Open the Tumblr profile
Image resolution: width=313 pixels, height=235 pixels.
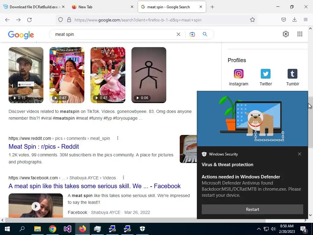(293, 77)
